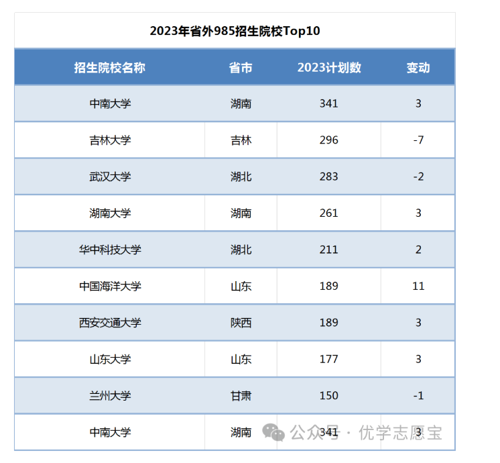This screenshot has height=463, width=500.
Task: Select the 吉林大学 name cell
Action: click(110, 140)
